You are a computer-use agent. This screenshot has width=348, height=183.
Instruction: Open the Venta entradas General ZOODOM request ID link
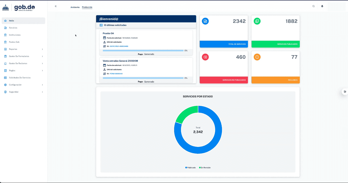click(x=116, y=74)
